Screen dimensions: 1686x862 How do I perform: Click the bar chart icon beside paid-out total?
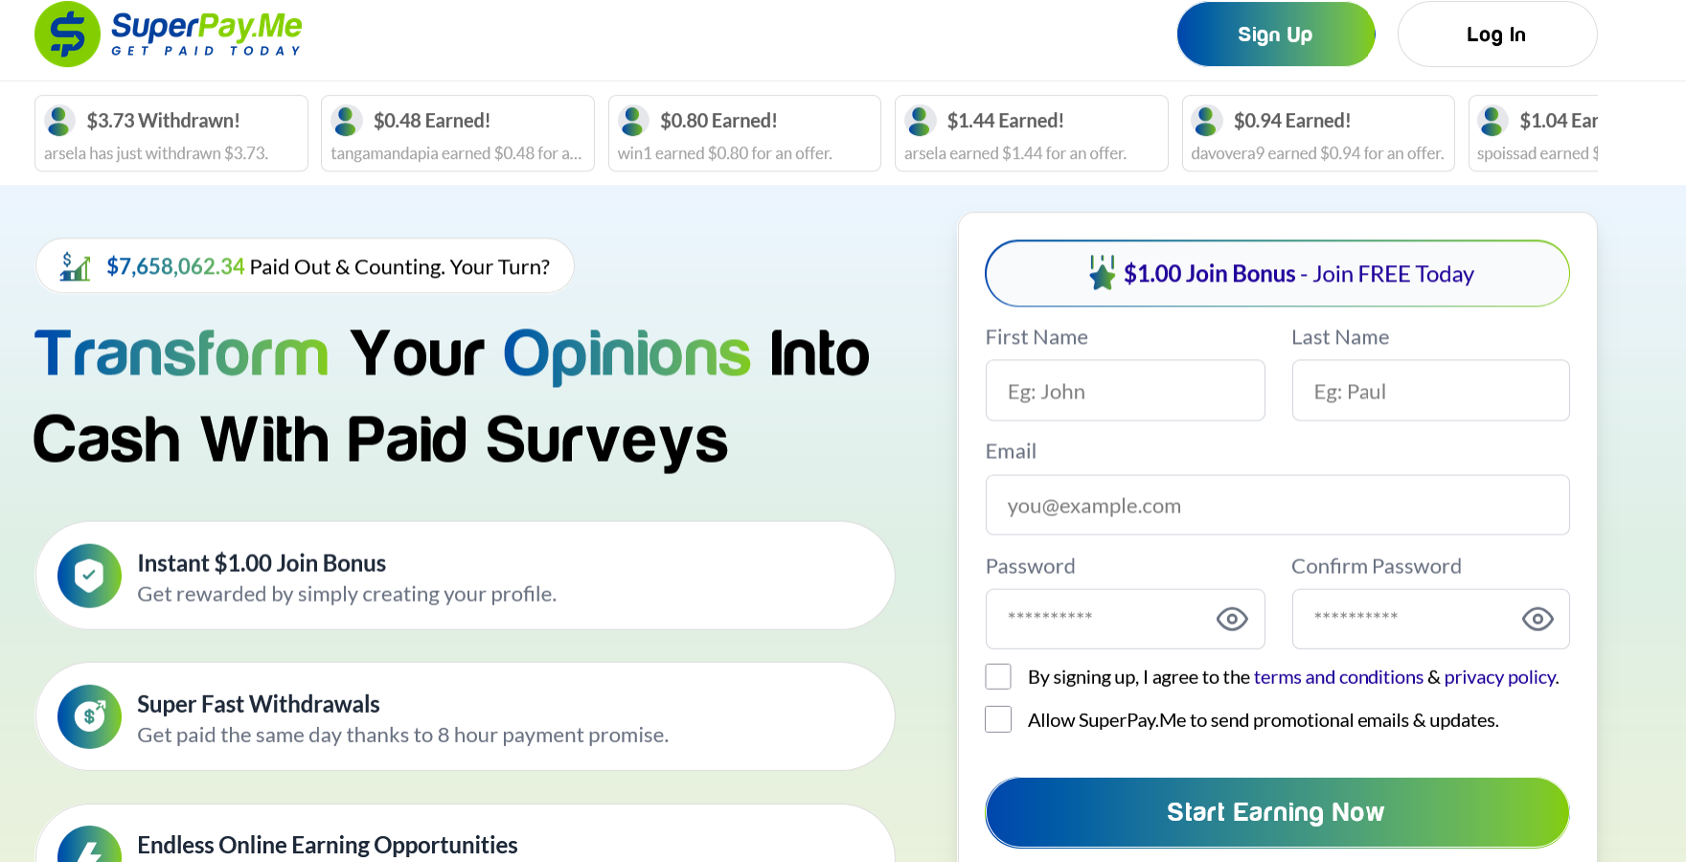pyautogui.click(x=75, y=266)
